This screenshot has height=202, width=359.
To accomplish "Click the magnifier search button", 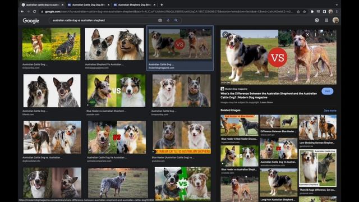I will pos(176,20).
